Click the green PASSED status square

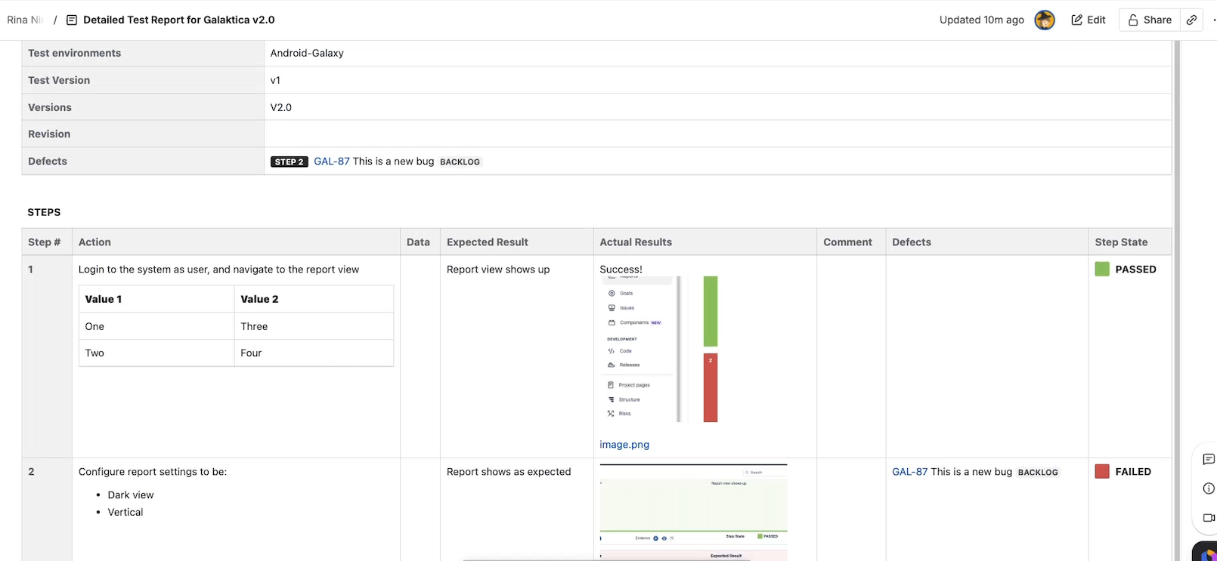tap(1102, 270)
